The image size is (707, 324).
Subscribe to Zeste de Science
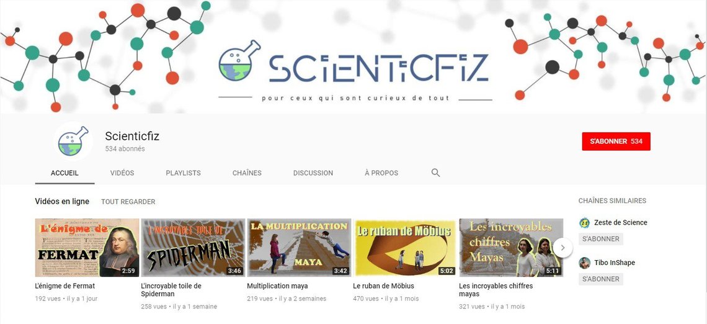click(600, 239)
